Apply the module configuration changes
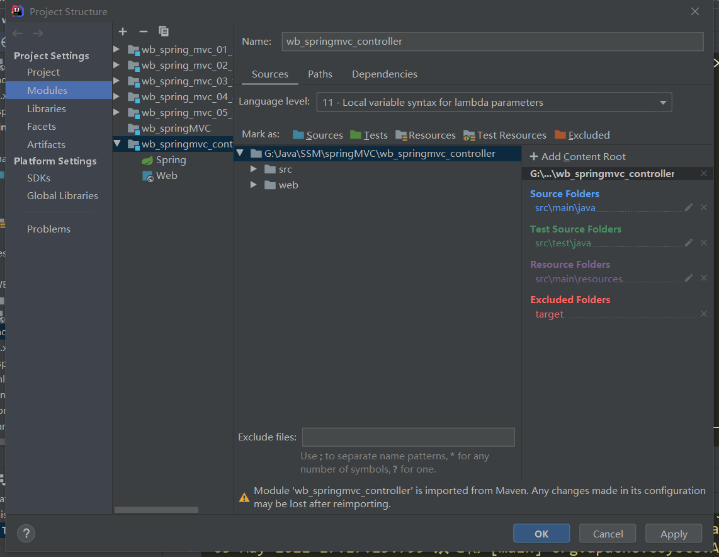This screenshot has width=719, height=557. tap(673, 533)
